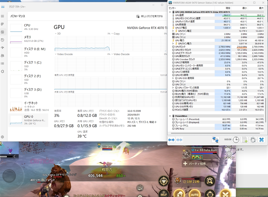The height and width of the screenshot is (197, 268).
Task: Select ディスク 2 (F:) performance item
Action: 28,80
